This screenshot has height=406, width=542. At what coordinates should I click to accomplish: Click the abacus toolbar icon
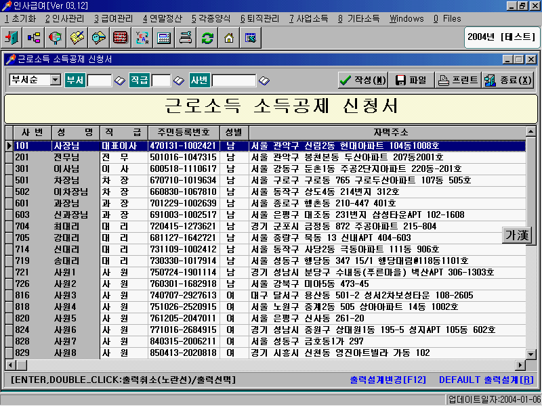(x=121, y=38)
